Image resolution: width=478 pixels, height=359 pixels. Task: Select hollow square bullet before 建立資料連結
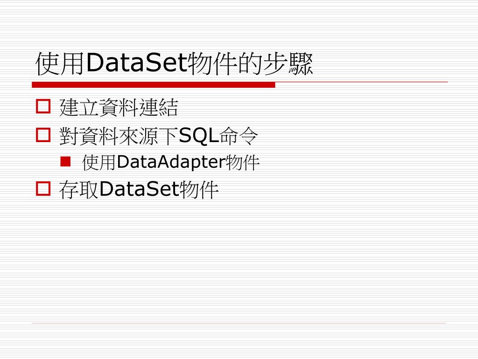[x=43, y=106]
